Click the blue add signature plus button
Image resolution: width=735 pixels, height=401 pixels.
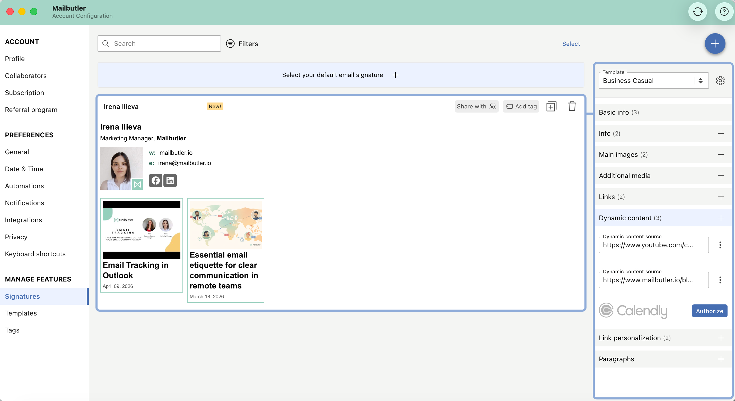pos(715,44)
